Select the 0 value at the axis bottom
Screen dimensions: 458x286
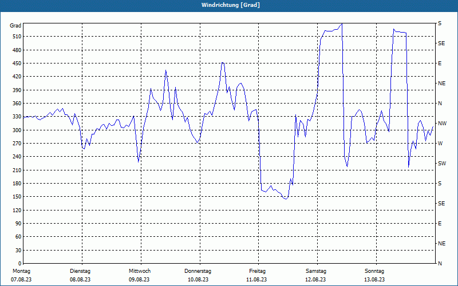pos(19,264)
